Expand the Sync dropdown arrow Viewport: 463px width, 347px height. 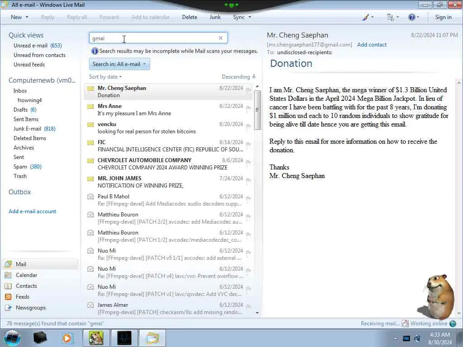coord(250,17)
